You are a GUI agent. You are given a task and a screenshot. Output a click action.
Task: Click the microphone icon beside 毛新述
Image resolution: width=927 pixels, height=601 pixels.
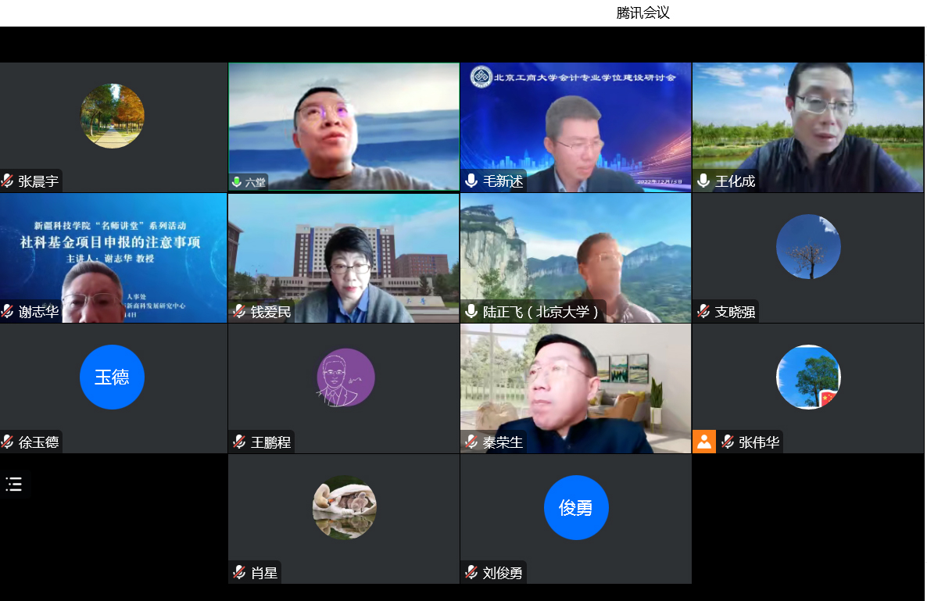(x=471, y=181)
